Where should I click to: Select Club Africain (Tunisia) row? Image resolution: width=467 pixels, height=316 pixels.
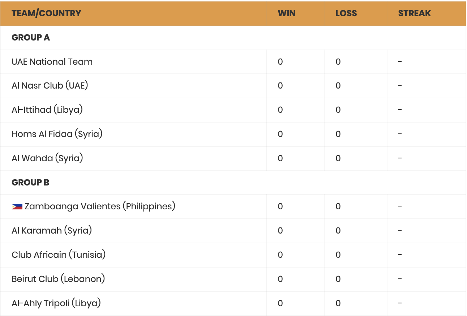click(59, 255)
